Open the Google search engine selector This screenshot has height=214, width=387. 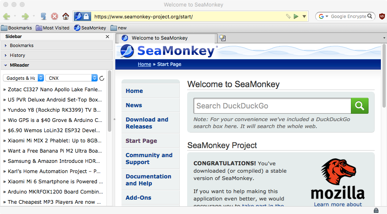323,16
